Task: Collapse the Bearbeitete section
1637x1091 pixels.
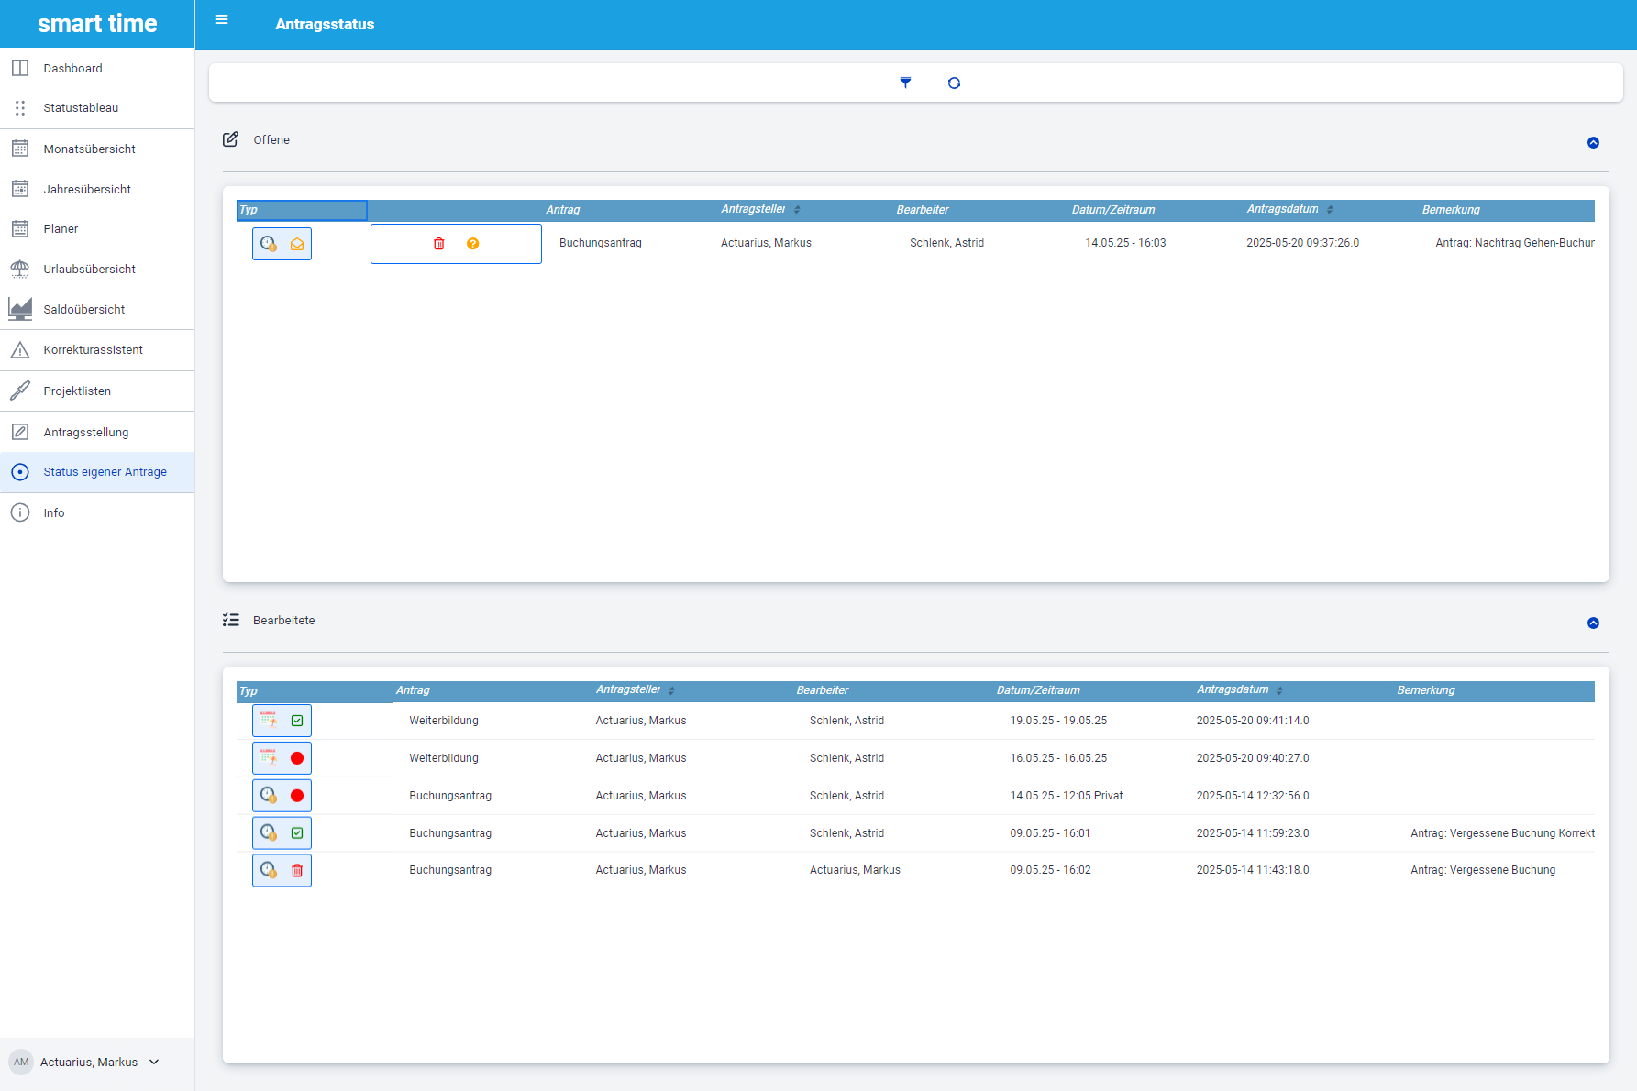Action: point(1593,623)
